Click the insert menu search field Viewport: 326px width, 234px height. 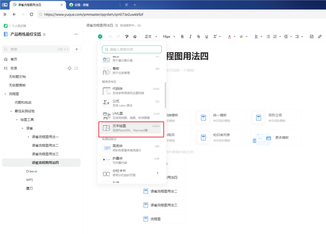click(x=132, y=49)
